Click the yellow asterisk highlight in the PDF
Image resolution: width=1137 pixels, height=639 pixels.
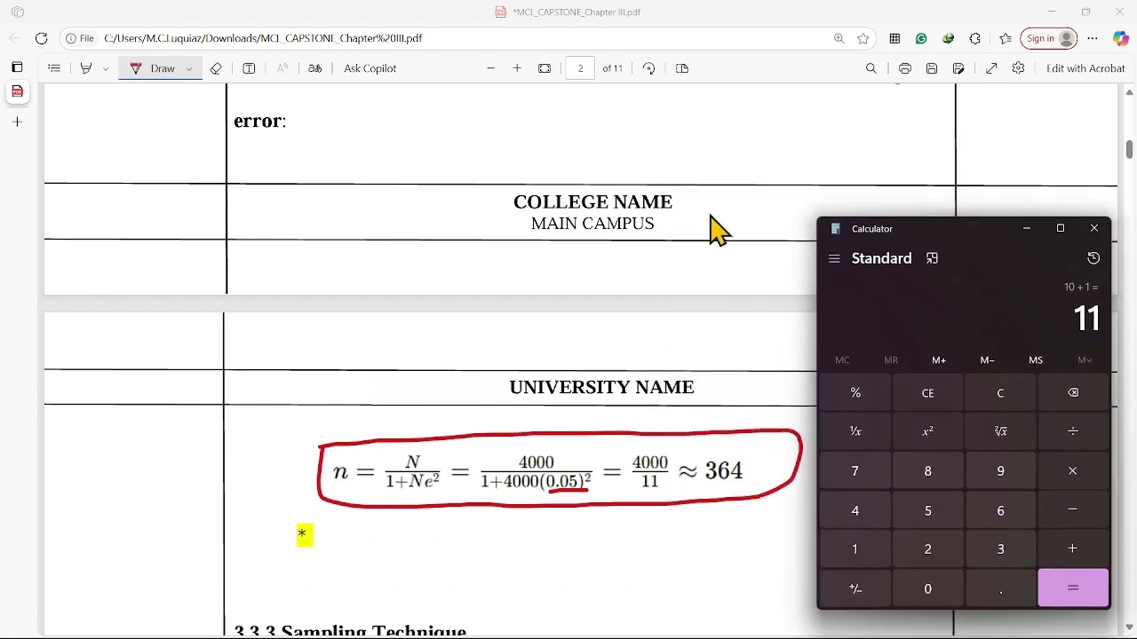pyautogui.click(x=305, y=534)
